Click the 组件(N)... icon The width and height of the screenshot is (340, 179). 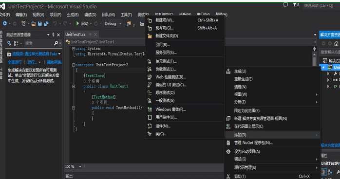click(x=150, y=126)
